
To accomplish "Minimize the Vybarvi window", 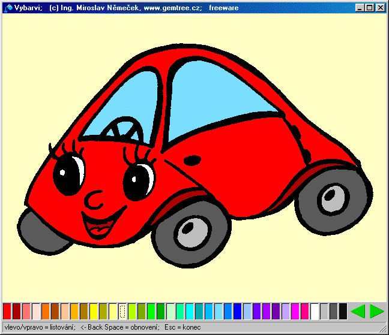I will pos(360,8).
